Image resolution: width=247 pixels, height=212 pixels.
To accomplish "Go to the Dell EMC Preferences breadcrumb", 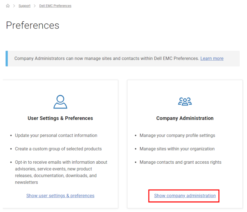I will pyautogui.click(x=55, y=6).
